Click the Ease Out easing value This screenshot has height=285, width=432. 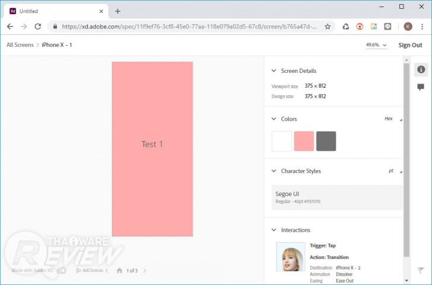[x=345, y=281]
